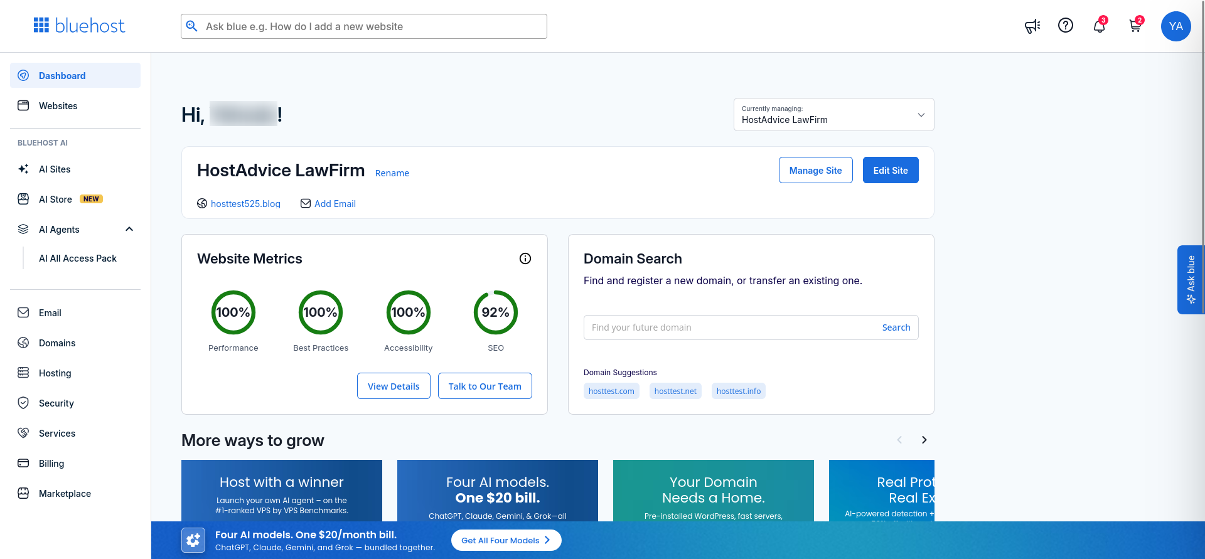This screenshot has height=559, width=1205.
Task: Open Domains in sidebar
Action: [x=75, y=343]
